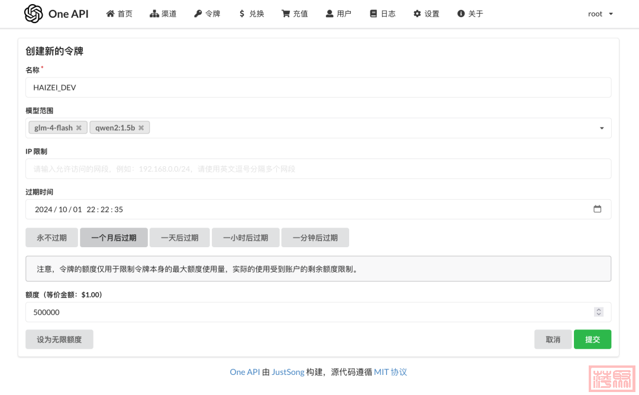This screenshot has height=395, width=639.
Task: Remove the qwen2:1.5b model tag
Action: 141,128
